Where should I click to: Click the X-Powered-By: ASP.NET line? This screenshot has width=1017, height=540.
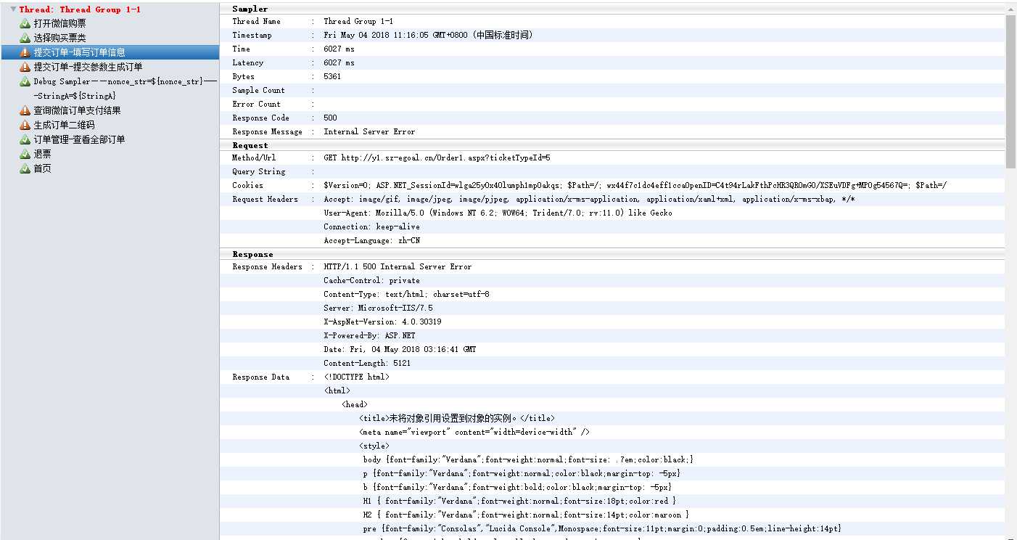(x=369, y=335)
